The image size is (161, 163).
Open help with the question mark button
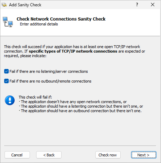[x=137, y=5]
